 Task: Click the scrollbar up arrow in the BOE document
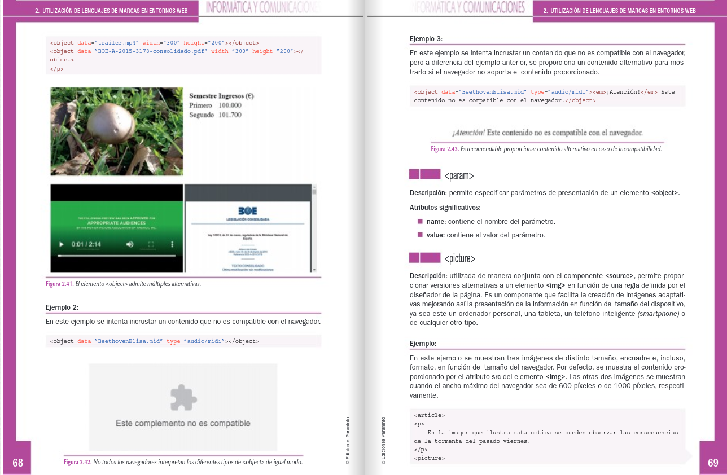tap(314, 187)
